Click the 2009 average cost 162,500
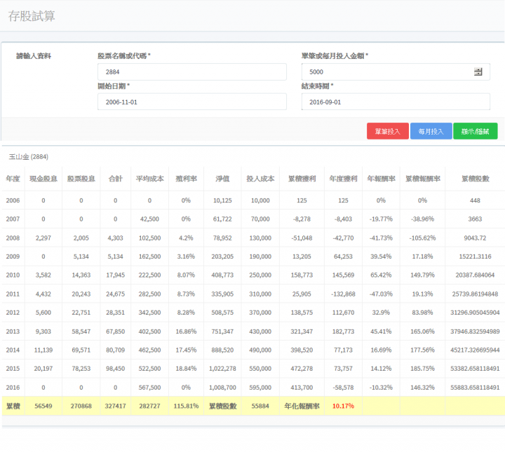The image size is (505, 452). point(149,256)
